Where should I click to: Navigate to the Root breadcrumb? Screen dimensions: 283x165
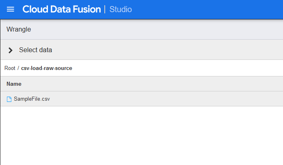[10, 68]
